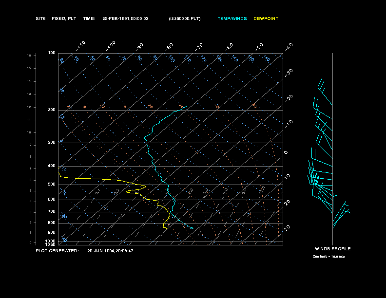Click the 200 pressure level label

[x=52, y=110]
